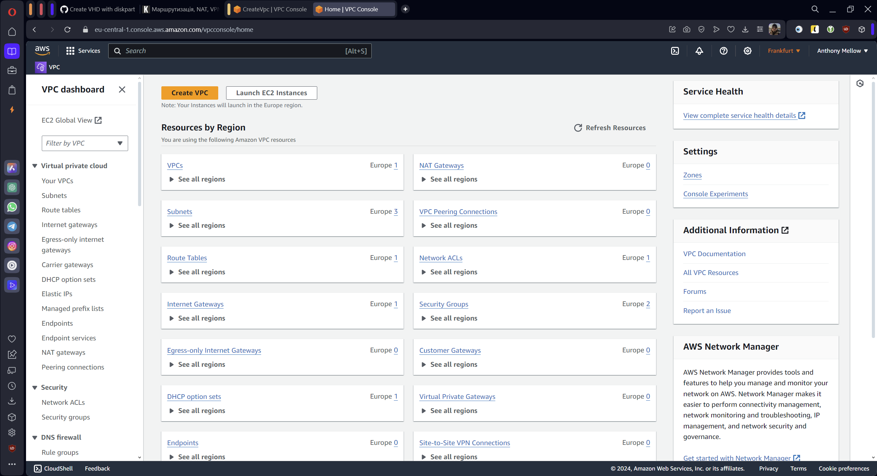Screen dimensions: 877x476
Task: Click the VPC service shortcut icon
Action: tap(41, 67)
